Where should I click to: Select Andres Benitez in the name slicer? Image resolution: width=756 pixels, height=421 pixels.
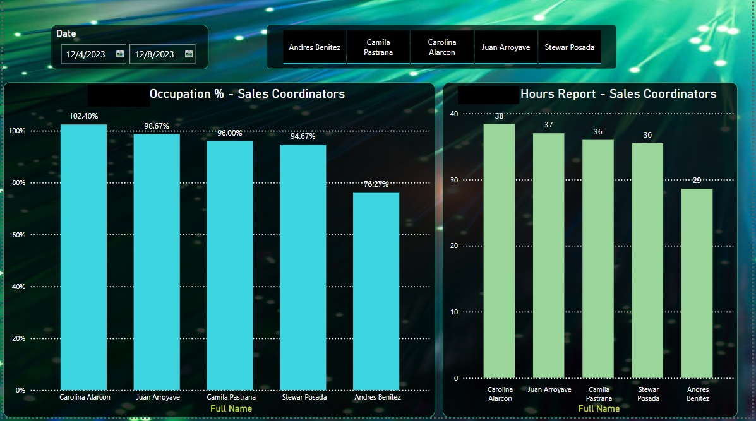(x=314, y=47)
